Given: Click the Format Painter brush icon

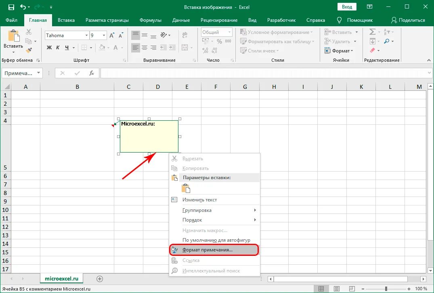Looking at the screenshot, I should pyautogui.click(x=29, y=50).
